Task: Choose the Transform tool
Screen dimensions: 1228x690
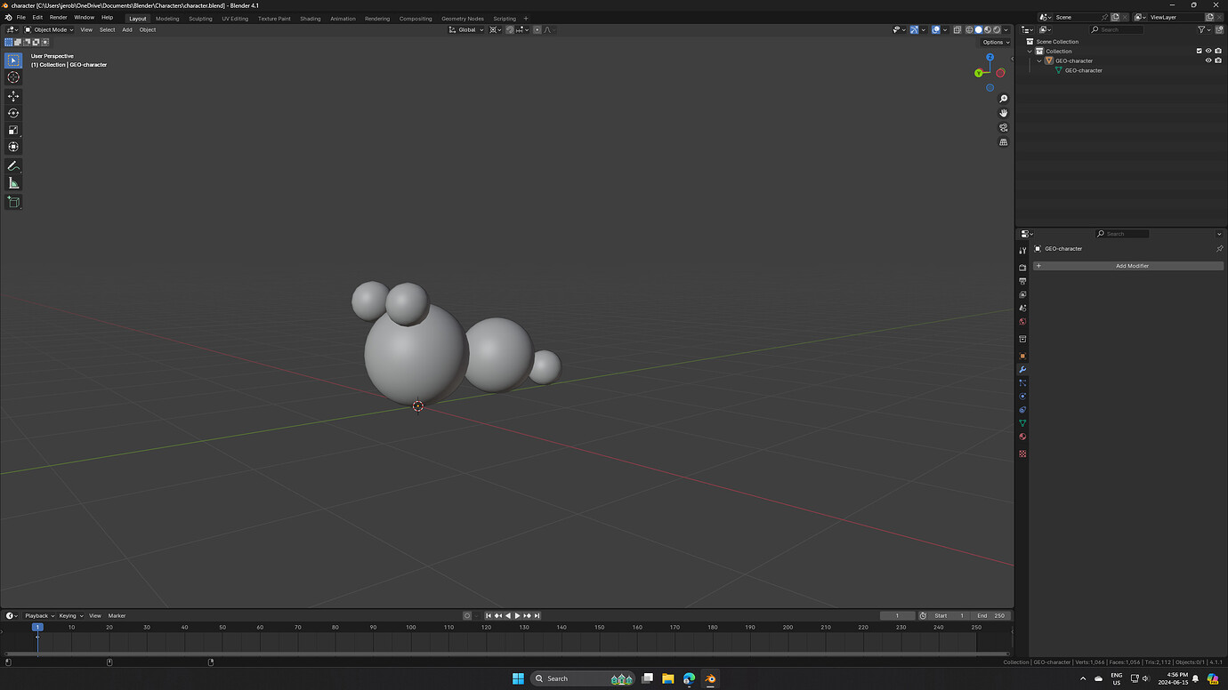Action: pyautogui.click(x=13, y=147)
